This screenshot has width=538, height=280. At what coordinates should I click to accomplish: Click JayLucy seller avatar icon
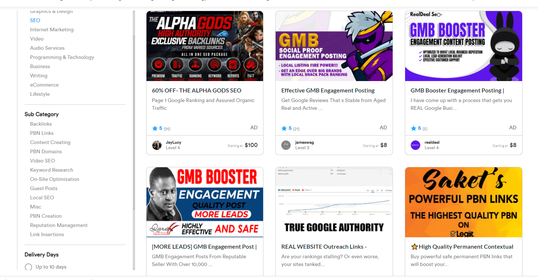[157, 145]
